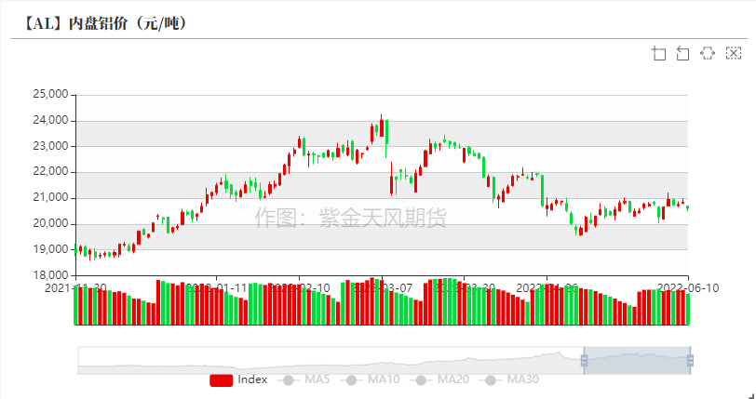Screen dimensions: 756x399
Task: Click the selected range in data zoom bar
Action: [637, 360]
